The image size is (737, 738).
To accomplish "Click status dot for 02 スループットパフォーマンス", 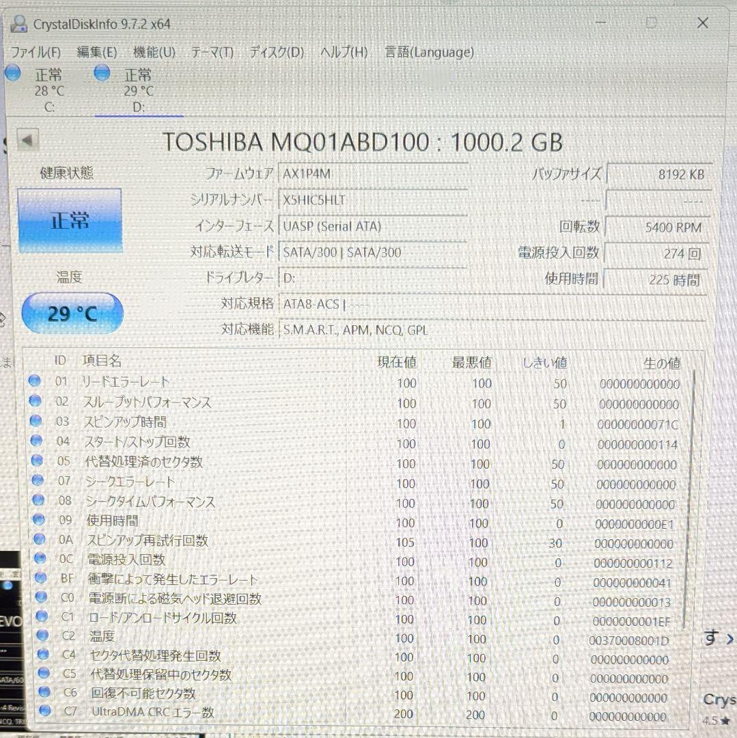I will click(35, 400).
